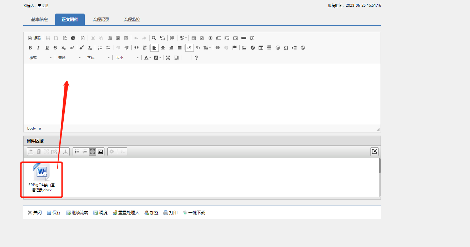Maximize the editor
Screen dimensions: 470x247
(x=168, y=57)
